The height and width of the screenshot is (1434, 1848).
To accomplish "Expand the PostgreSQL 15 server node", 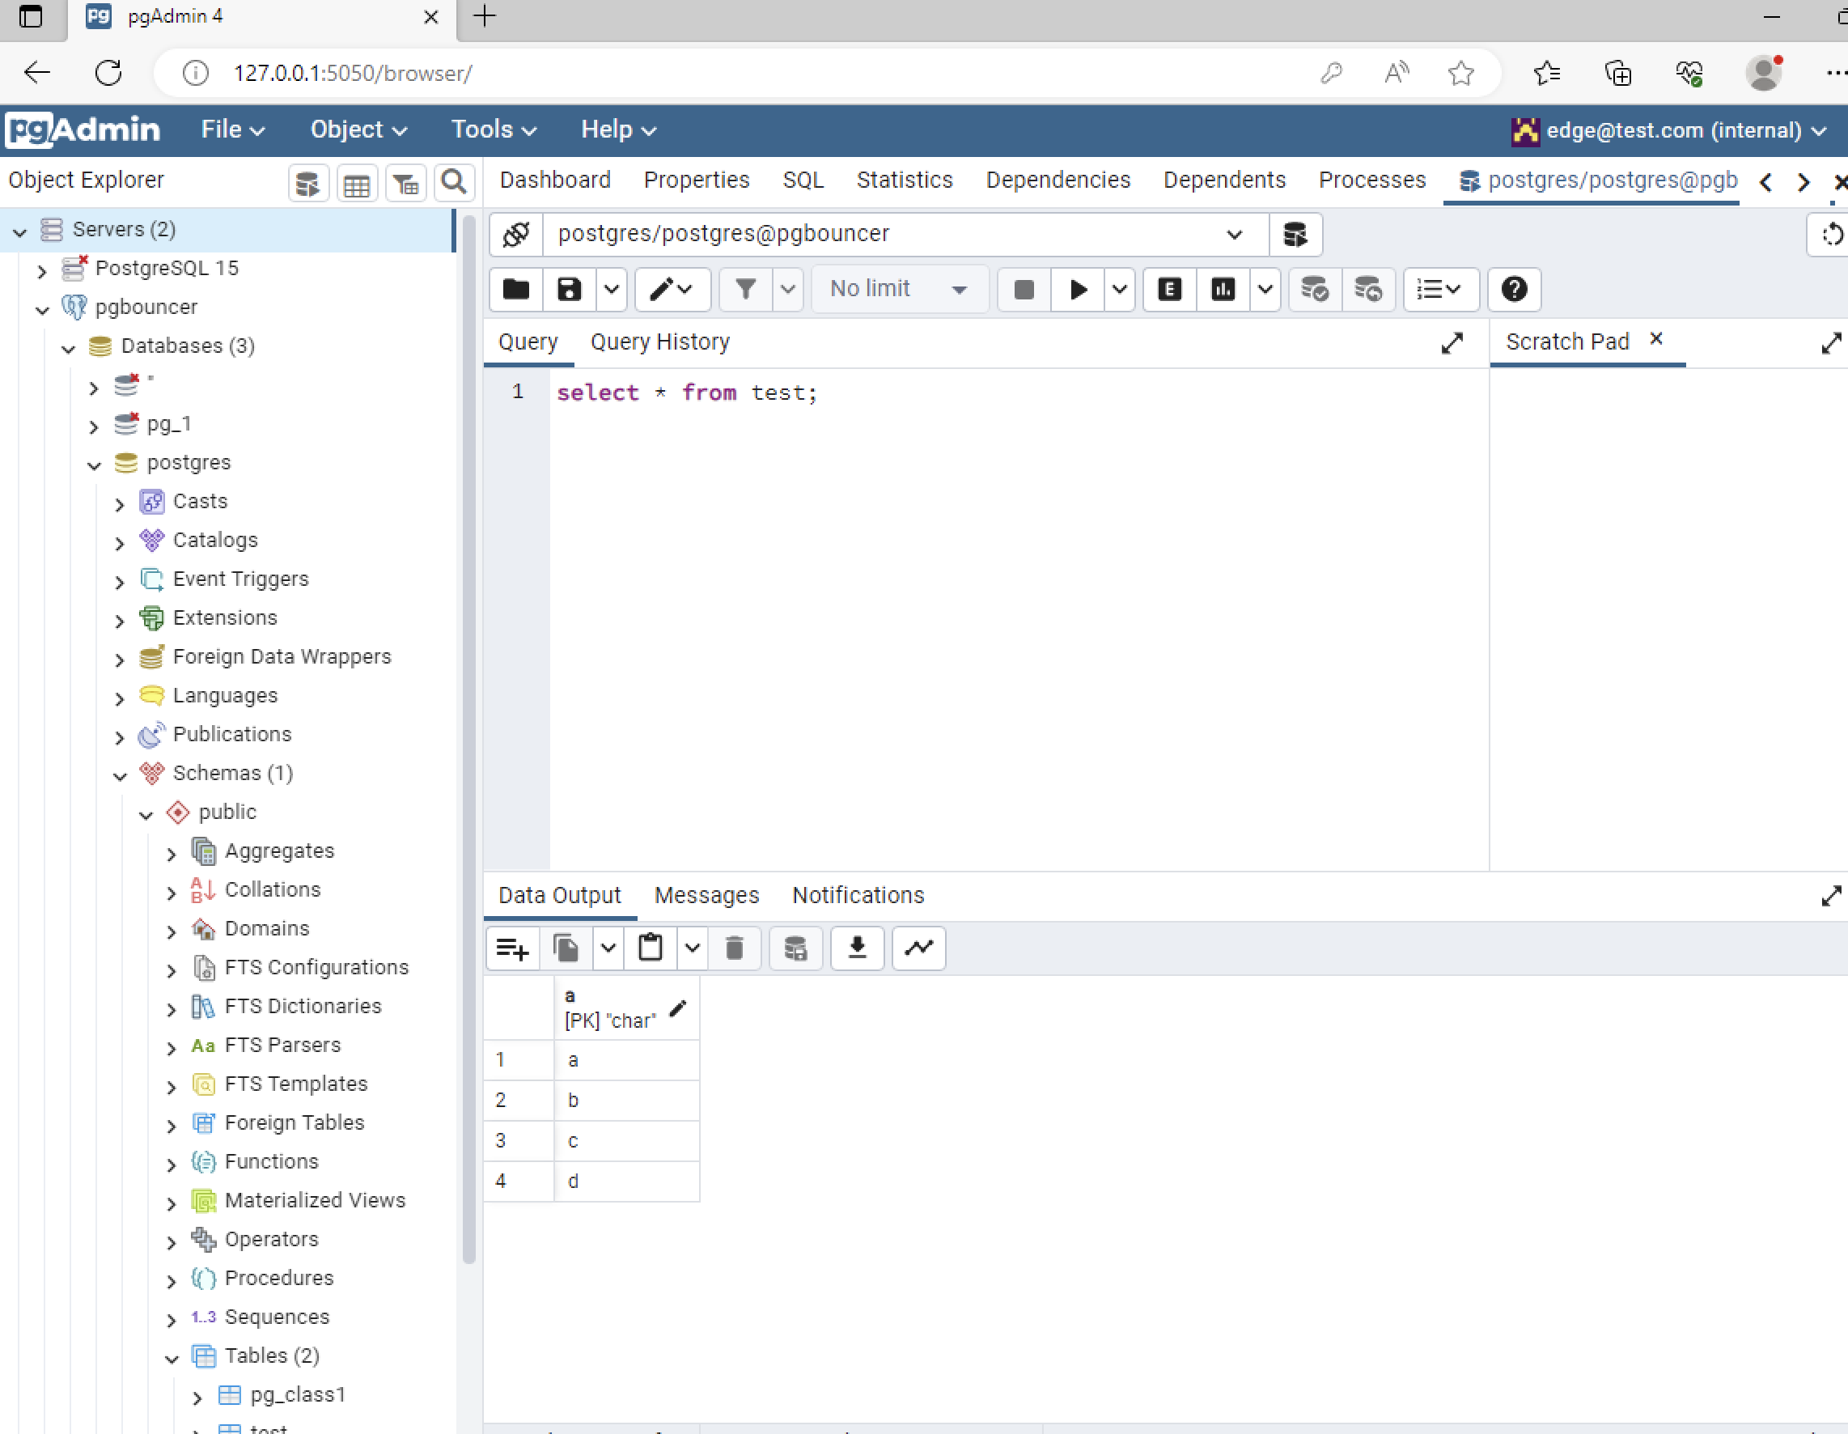I will click(x=41, y=271).
